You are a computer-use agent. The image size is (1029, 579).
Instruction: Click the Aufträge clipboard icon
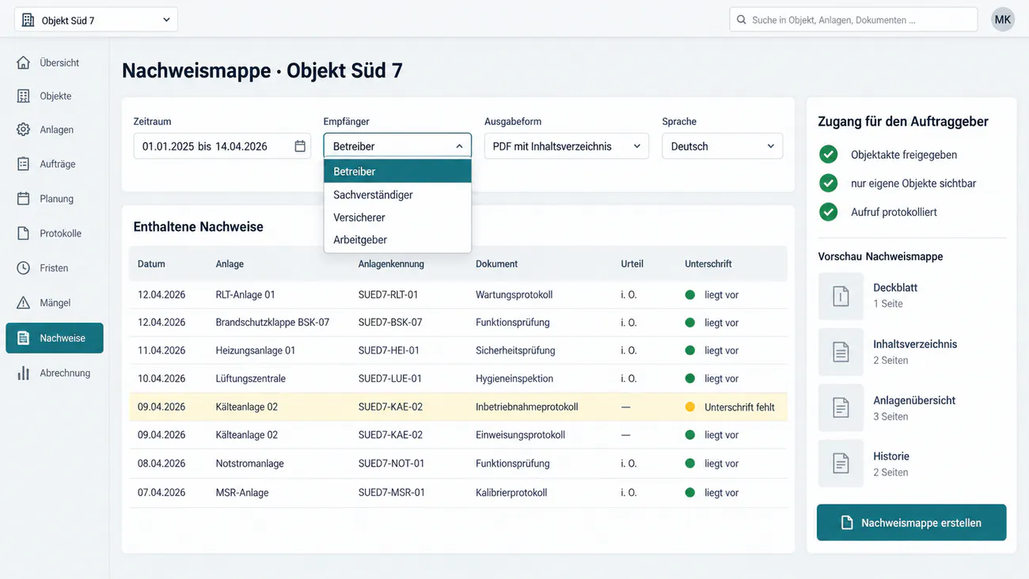pos(24,164)
